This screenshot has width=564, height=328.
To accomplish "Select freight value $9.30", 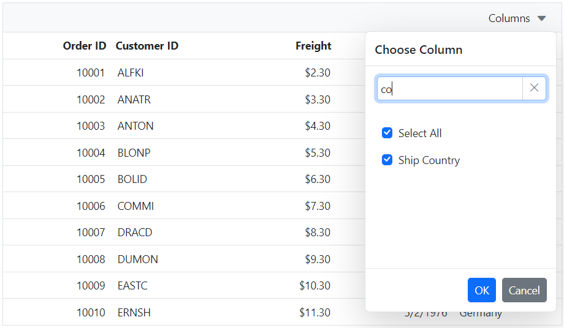I will click(x=318, y=259).
